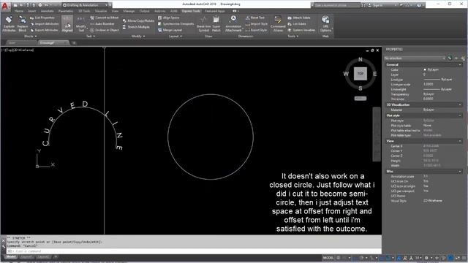Click Select Objects icon in Properties panel
This screenshot has width=468, height=263.
456,58
